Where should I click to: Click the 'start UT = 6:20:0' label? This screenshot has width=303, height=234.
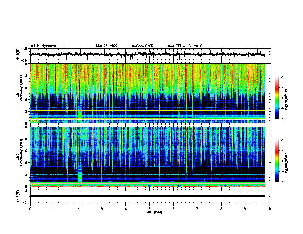(185, 46)
